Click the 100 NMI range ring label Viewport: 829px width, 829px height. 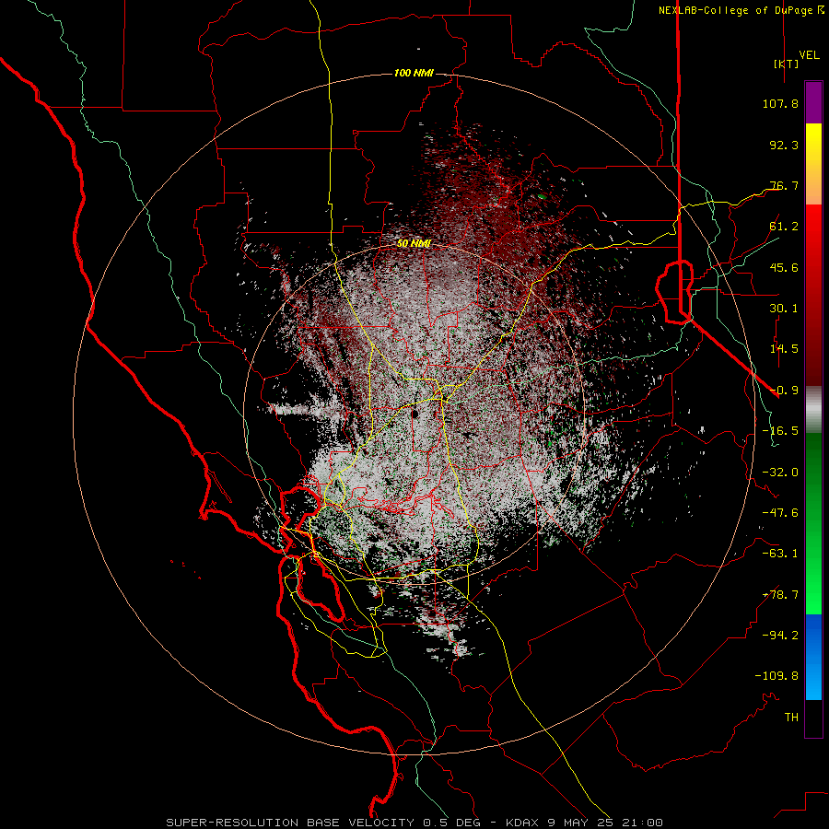click(x=414, y=73)
